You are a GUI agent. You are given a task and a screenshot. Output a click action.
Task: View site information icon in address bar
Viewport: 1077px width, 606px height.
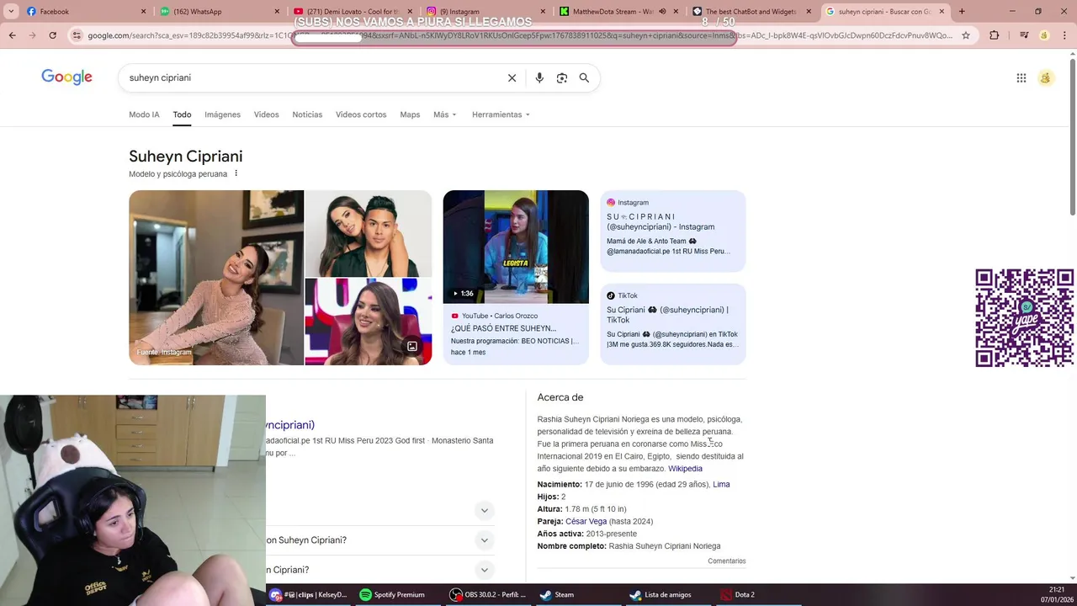77,35
